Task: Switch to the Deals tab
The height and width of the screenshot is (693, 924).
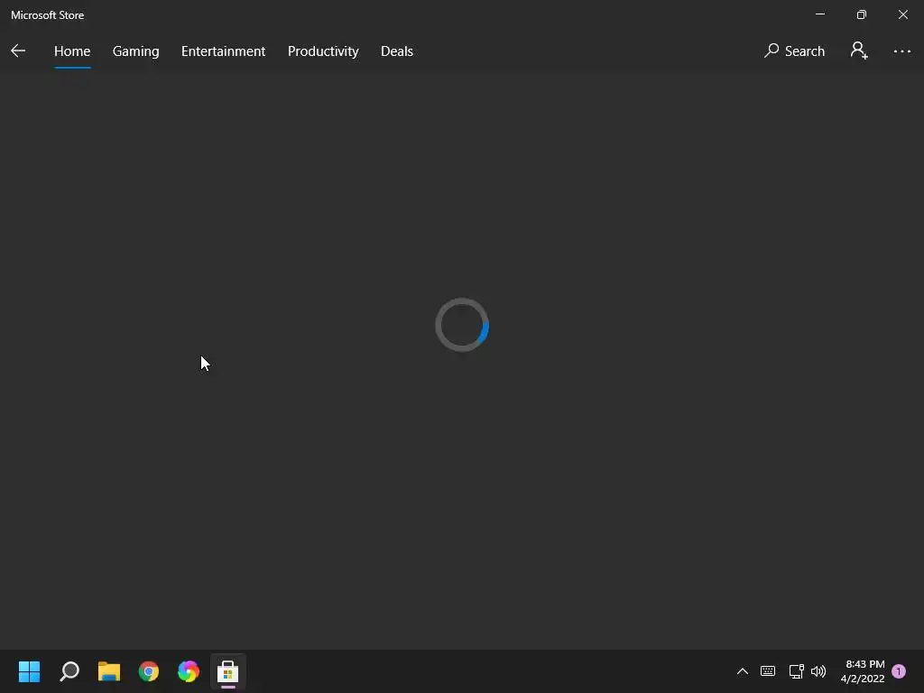Action: [397, 51]
